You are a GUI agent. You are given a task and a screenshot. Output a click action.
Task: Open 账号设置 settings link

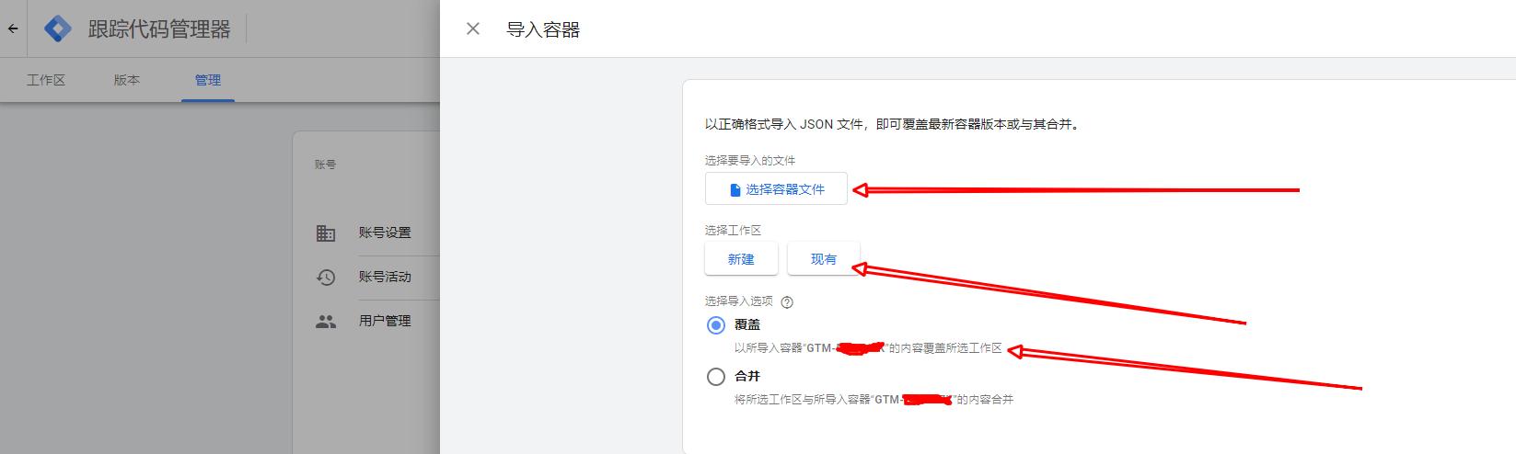click(385, 233)
